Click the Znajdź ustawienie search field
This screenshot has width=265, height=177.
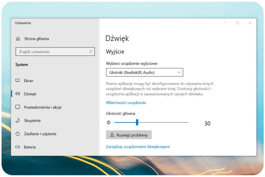click(52, 52)
